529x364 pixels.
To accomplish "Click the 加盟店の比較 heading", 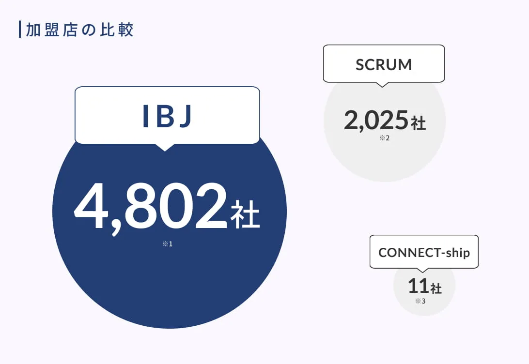I will tap(79, 30).
